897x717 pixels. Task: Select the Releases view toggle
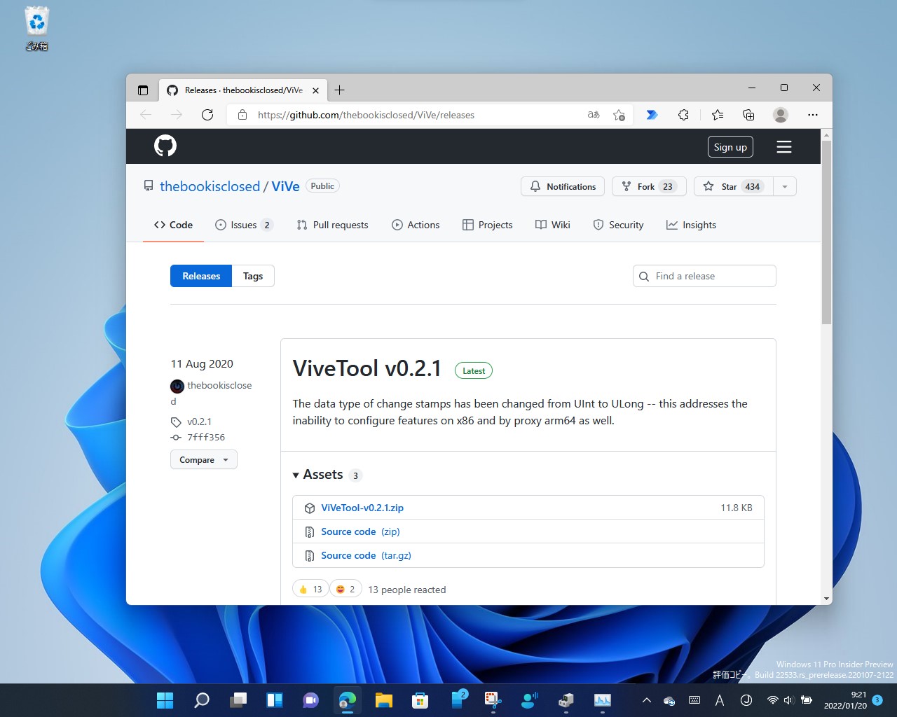200,276
